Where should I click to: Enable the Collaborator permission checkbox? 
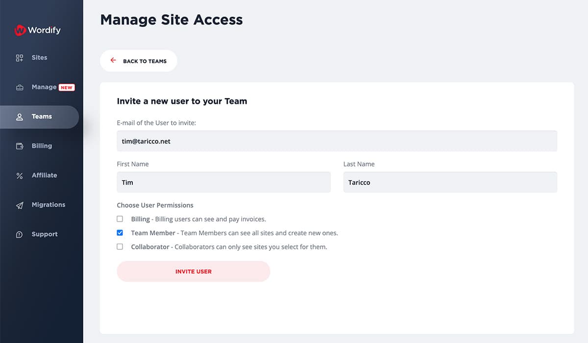(x=120, y=246)
